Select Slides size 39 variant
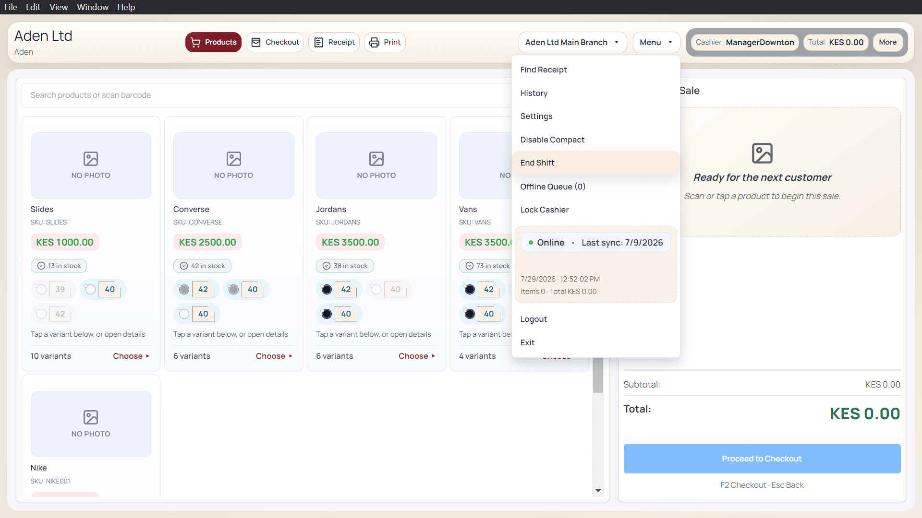Viewport: 922px width, 518px height. [x=53, y=289]
